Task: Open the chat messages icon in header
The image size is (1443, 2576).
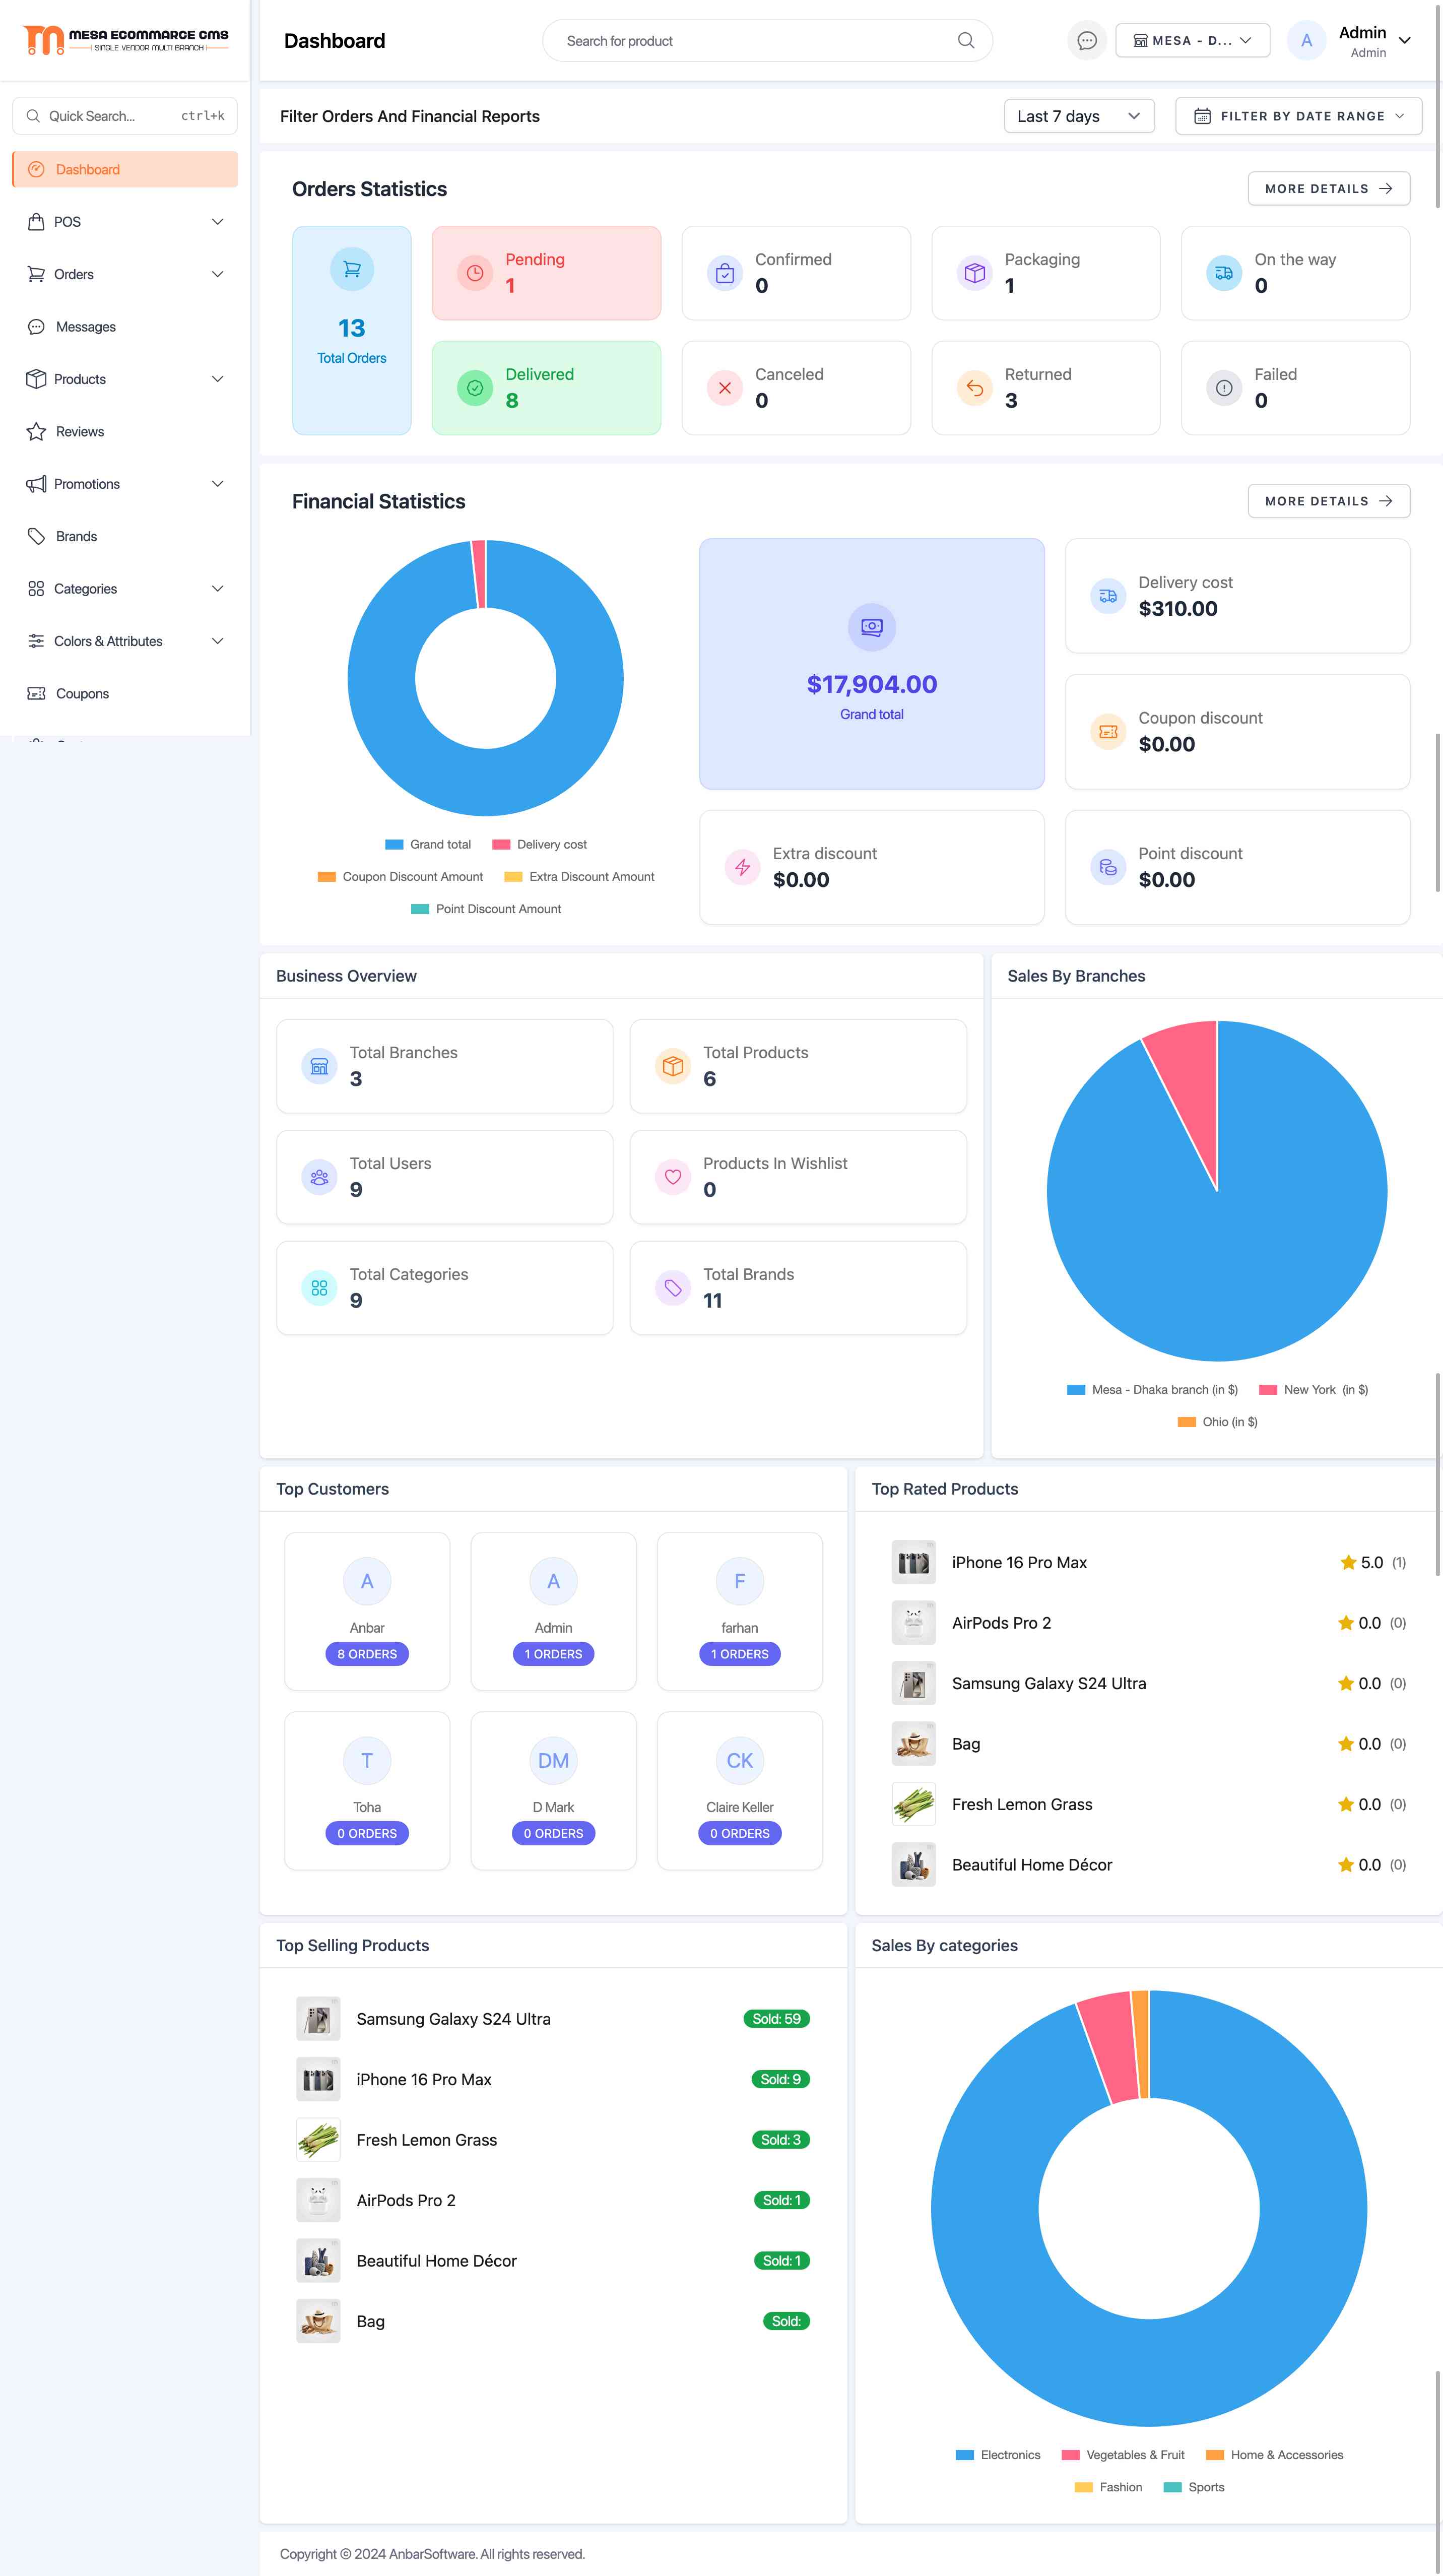Action: (1087, 41)
